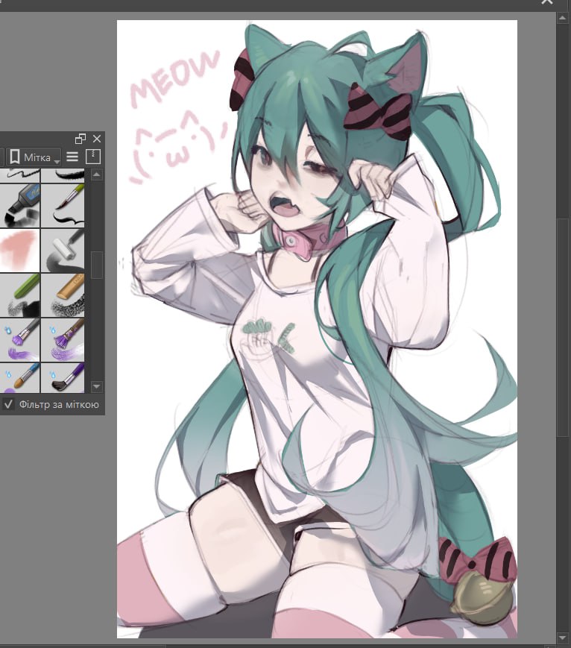Open the brush presets view menu icon
Screen dimensions: 571x648
tap(72, 157)
